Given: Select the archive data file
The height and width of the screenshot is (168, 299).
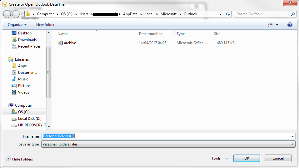Looking at the screenshot, I should (70, 43).
